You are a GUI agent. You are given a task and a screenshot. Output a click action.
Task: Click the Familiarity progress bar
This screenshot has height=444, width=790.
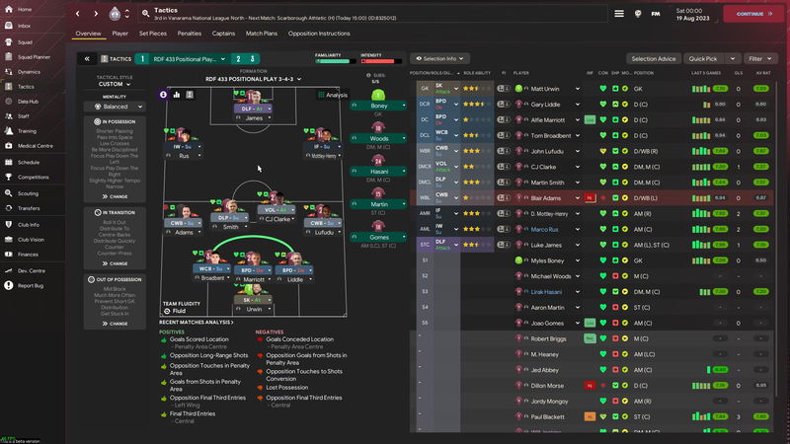335,61
